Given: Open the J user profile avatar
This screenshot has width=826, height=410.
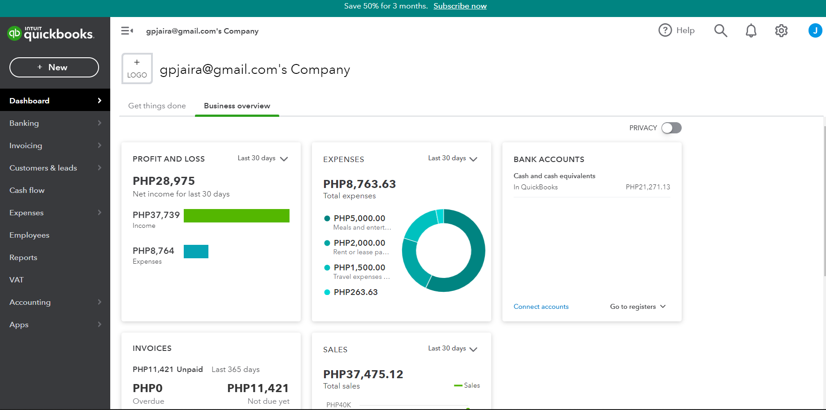Looking at the screenshot, I should [815, 30].
